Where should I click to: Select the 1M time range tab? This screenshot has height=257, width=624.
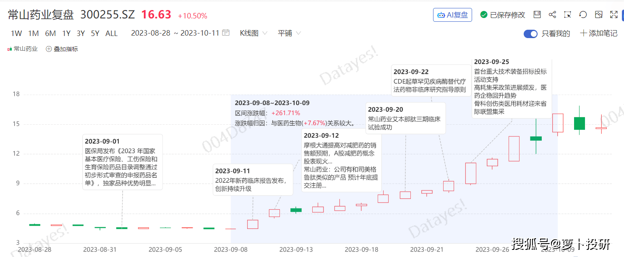(x=34, y=33)
